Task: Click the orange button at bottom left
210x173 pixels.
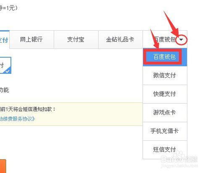Action: coord(3,166)
